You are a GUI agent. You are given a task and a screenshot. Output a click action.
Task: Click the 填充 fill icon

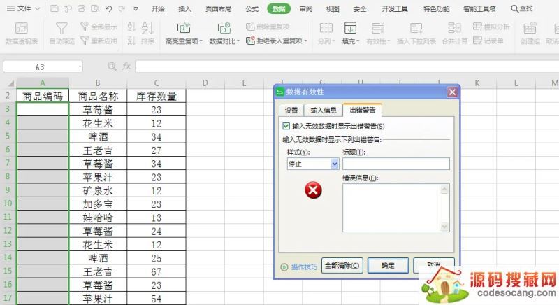tap(349, 28)
